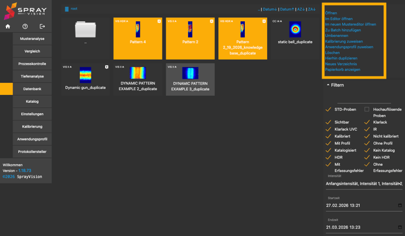
Task: Toggle the Ohne Erfassungsfehler checkbox
Action: pyautogui.click(x=367, y=164)
